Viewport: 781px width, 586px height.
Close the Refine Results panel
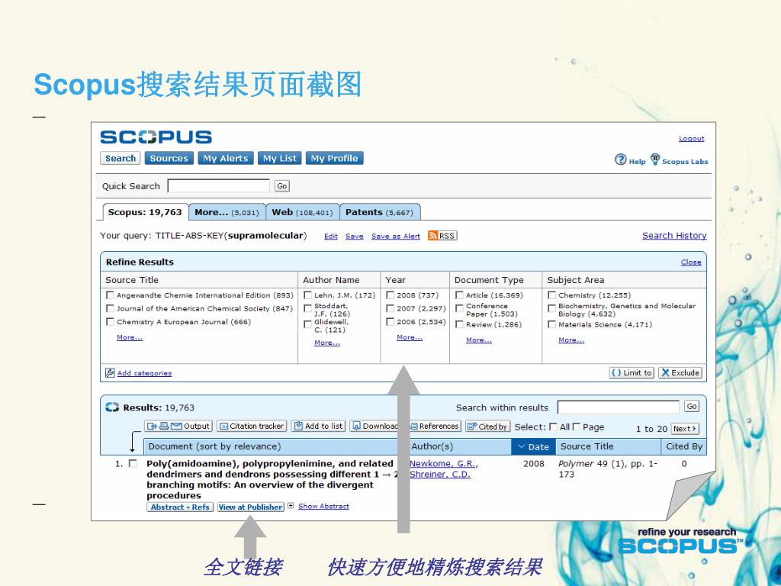[691, 262]
